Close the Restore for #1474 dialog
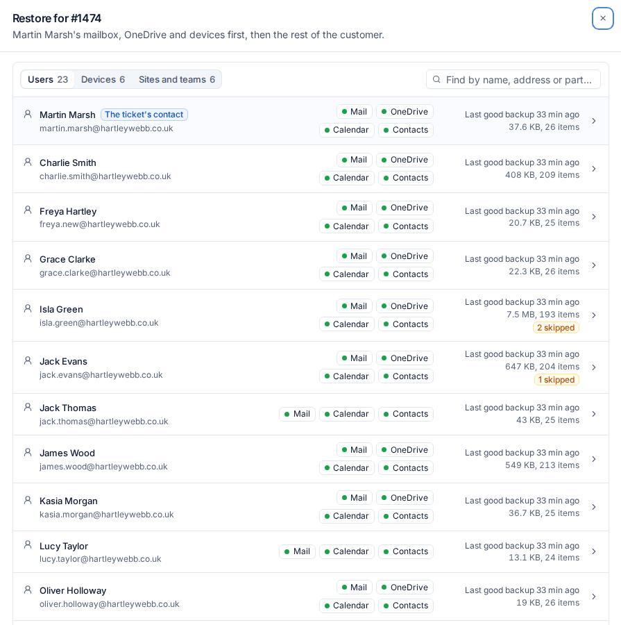Screen dimensions: 621x625 (603, 18)
